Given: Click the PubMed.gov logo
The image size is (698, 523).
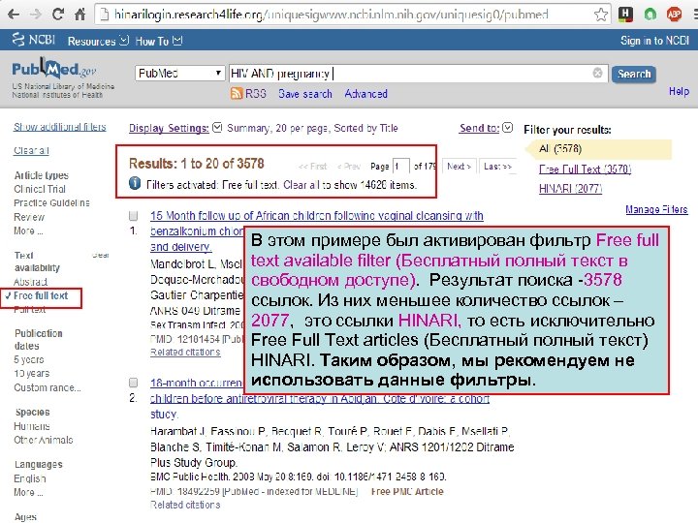Looking at the screenshot, I should point(54,69).
